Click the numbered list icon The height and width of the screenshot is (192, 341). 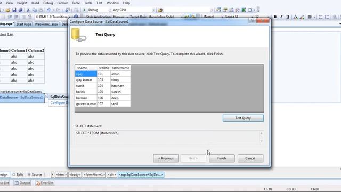(x=327, y=17)
